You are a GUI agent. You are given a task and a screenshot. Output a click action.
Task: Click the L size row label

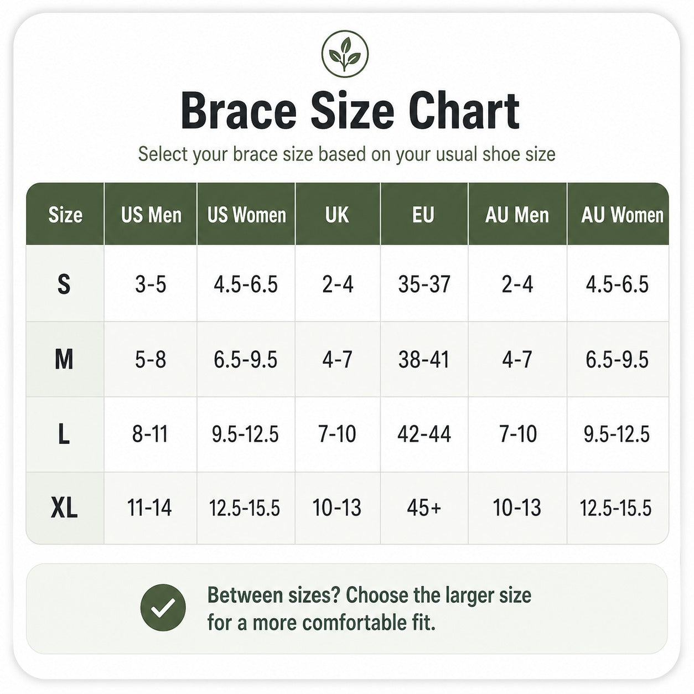point(64,434)
